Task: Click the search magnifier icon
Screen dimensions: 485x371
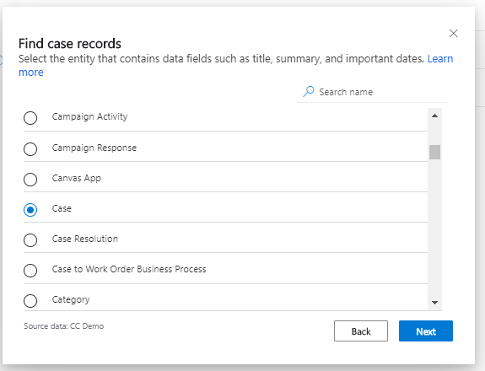Action: [x=309, y=92]
